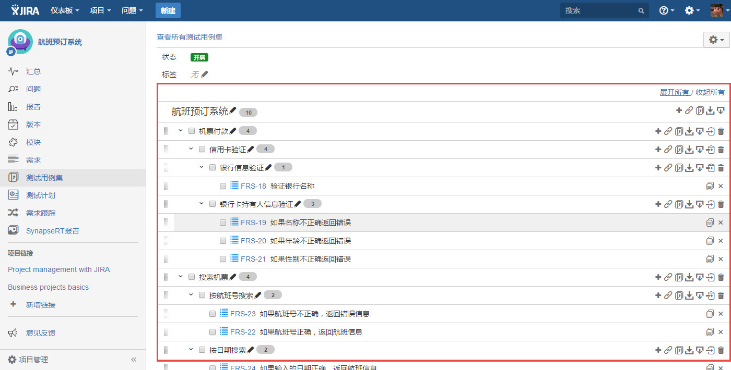Open the 模块 puzzle item in the sidebar
The image size is (731, 370).
pos(14,142)
